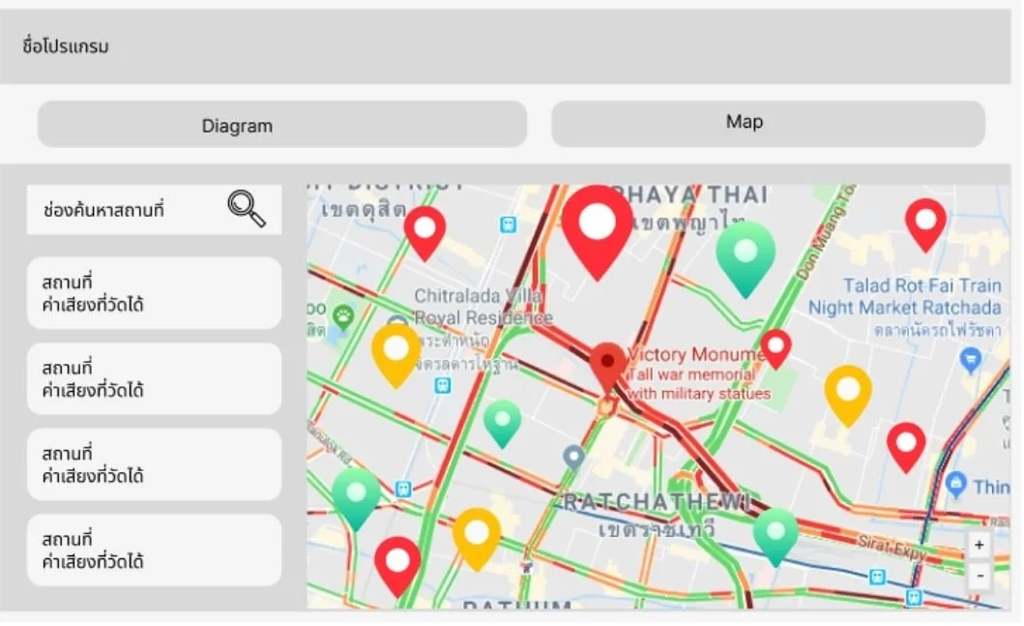Click the Sirat Expy road label
The height and width of the screenshot is (626, 1024).
pyautogui.click(x=892, y=547)
